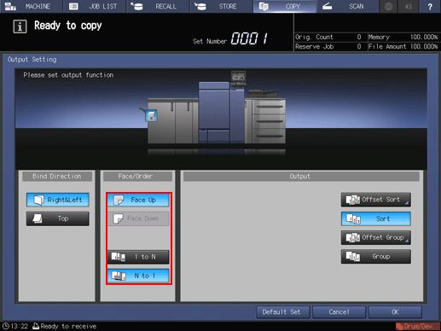Click the Bind Direction header
Viewport: 441px width, 331px height.
[x=57, y=177]
